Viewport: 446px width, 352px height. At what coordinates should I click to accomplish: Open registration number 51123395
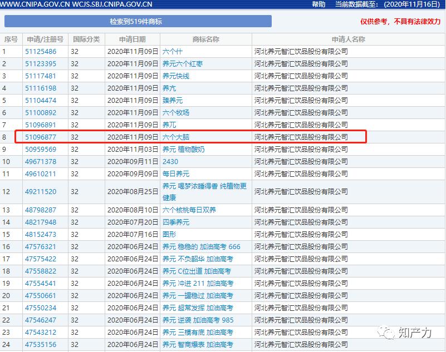[x=41, y=63]
